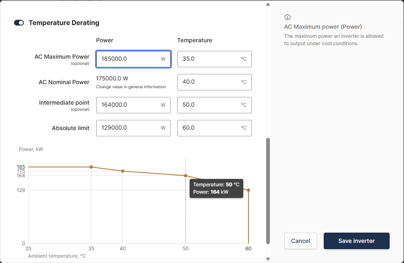404x263 pixels.
Task: Click the 'AC Maximum Power' row label
Action: coord(62,57)
